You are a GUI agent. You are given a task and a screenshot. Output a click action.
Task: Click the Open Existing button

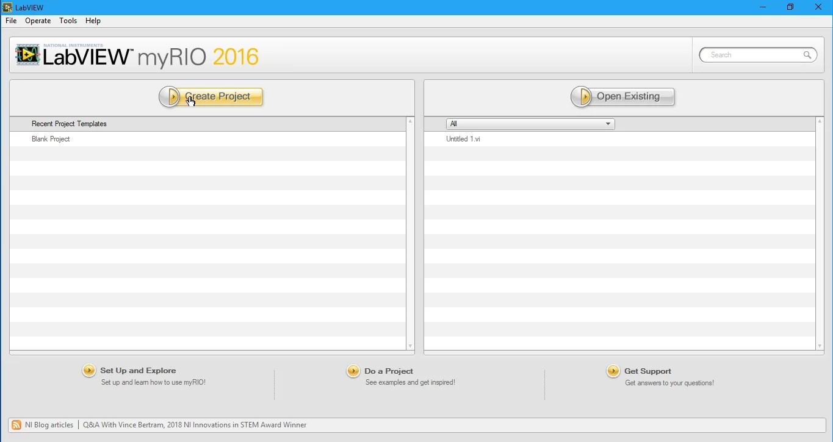coord(623,96)
